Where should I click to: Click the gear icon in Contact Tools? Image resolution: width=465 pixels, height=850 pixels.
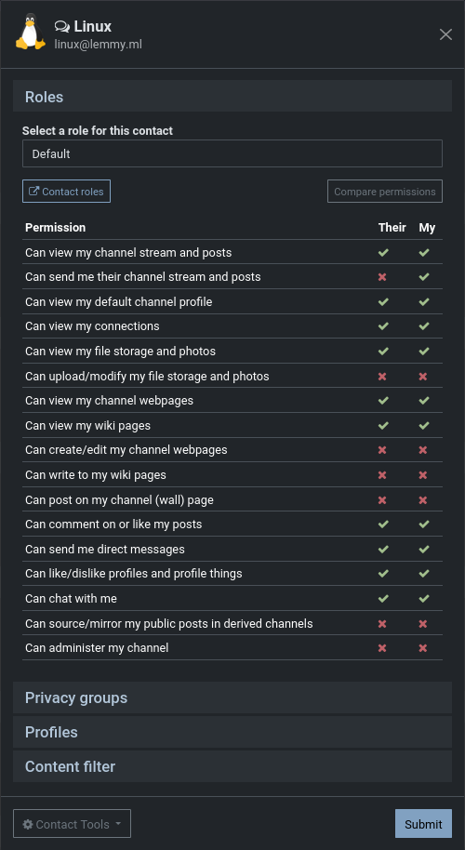(x=28, y=825)
